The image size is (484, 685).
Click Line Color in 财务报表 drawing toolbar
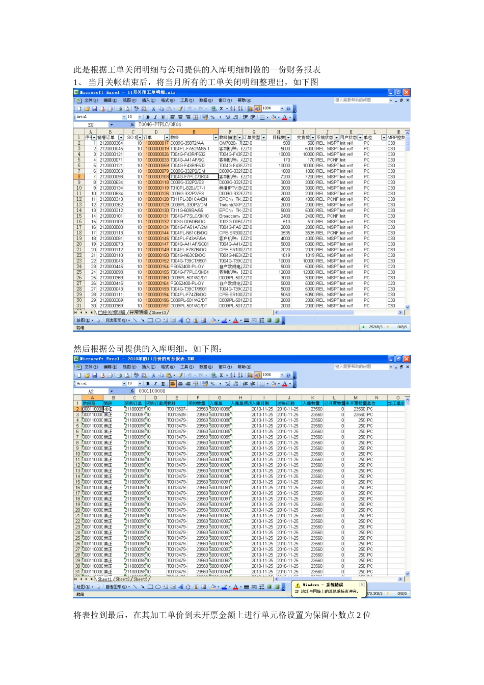click(224, 587)
